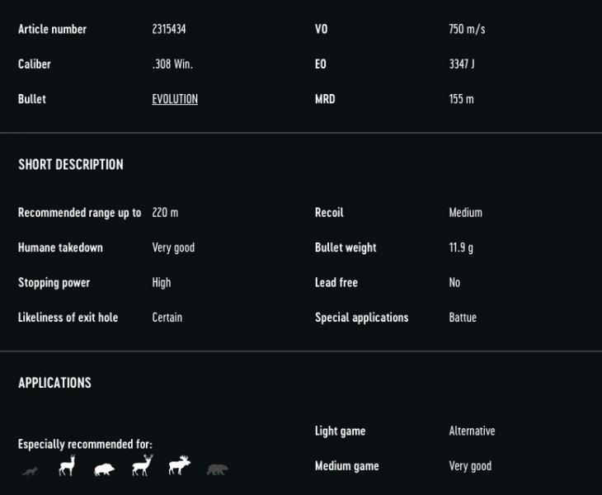Click the Battue special applications value
This screenshot has width=602, height=495.
coord(463,318)
